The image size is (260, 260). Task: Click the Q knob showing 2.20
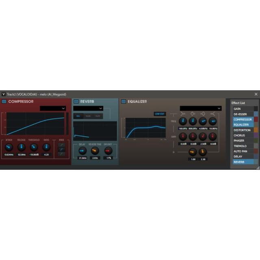point(203,152)
